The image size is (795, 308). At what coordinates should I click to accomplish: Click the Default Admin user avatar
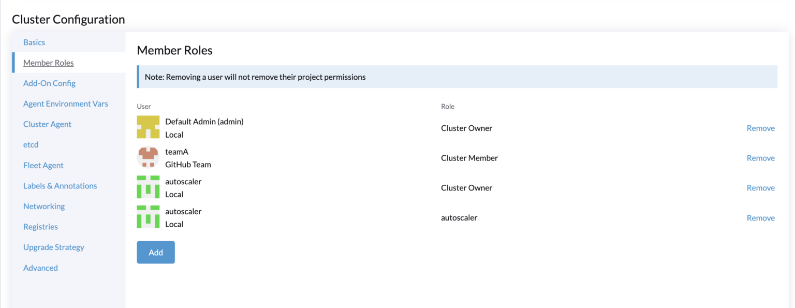tap(148, 127)
